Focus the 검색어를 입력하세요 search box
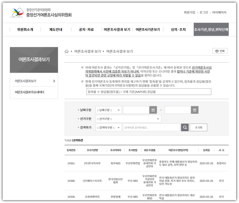This screenshot has width=239, height=203. tap(152, 127)
